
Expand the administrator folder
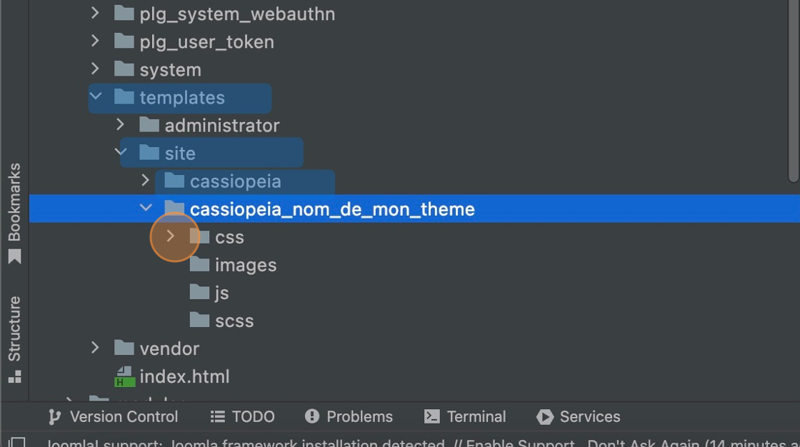coord(121,125)
